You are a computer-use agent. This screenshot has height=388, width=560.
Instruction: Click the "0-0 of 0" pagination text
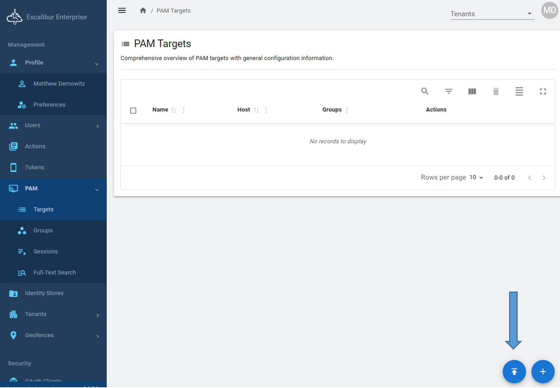pos(504,178)
